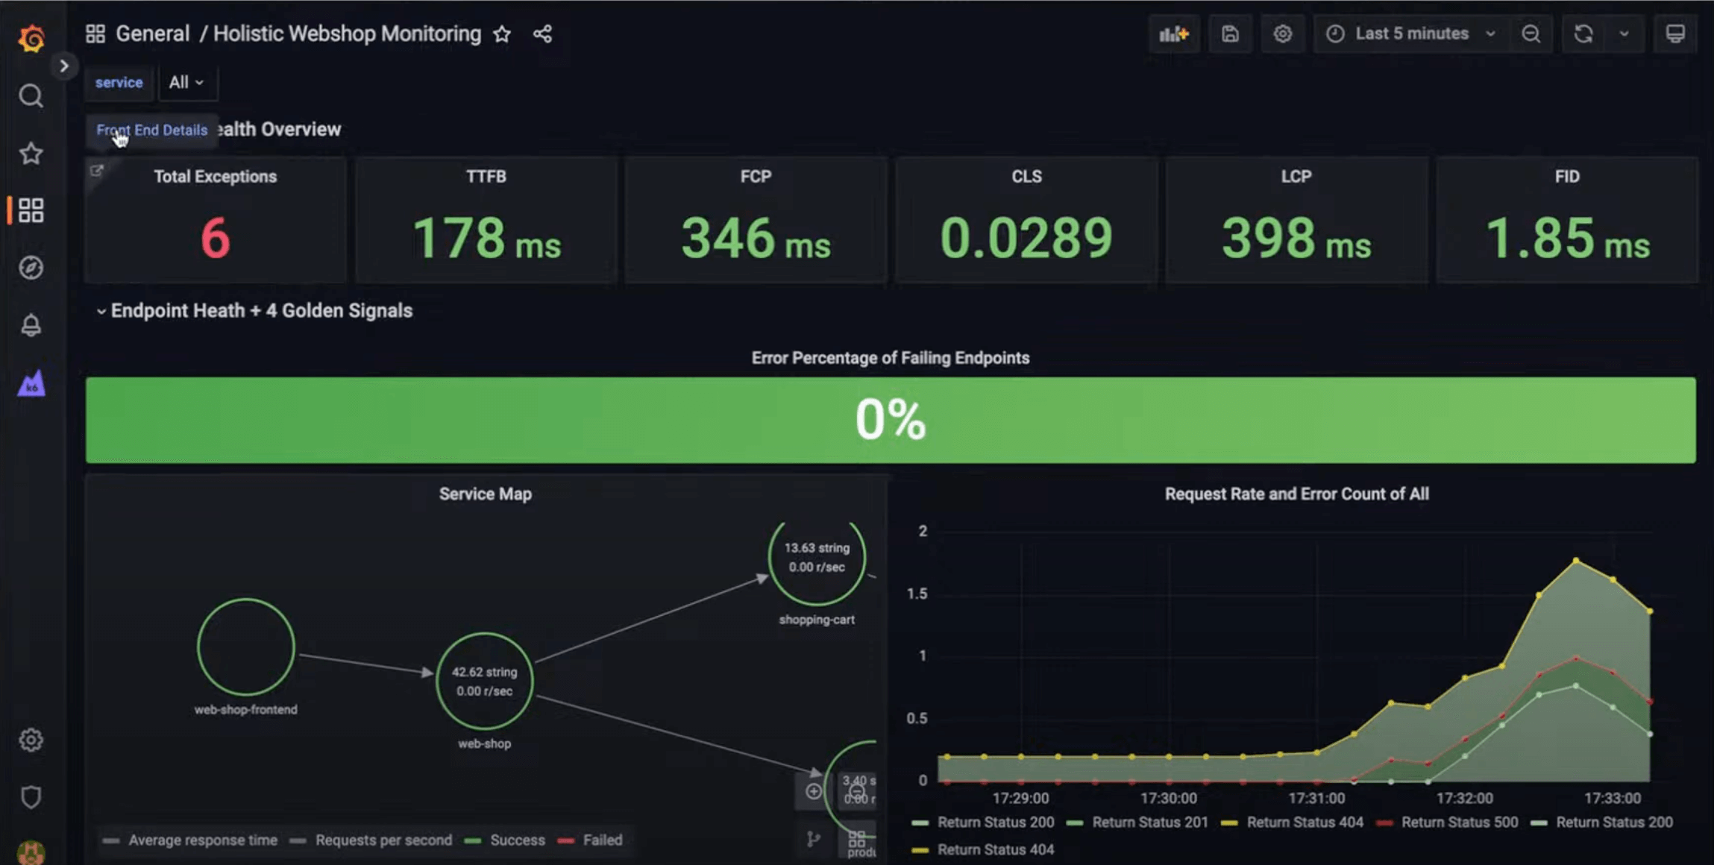Open the k6 plugin from the sidebar

[31, 383]
